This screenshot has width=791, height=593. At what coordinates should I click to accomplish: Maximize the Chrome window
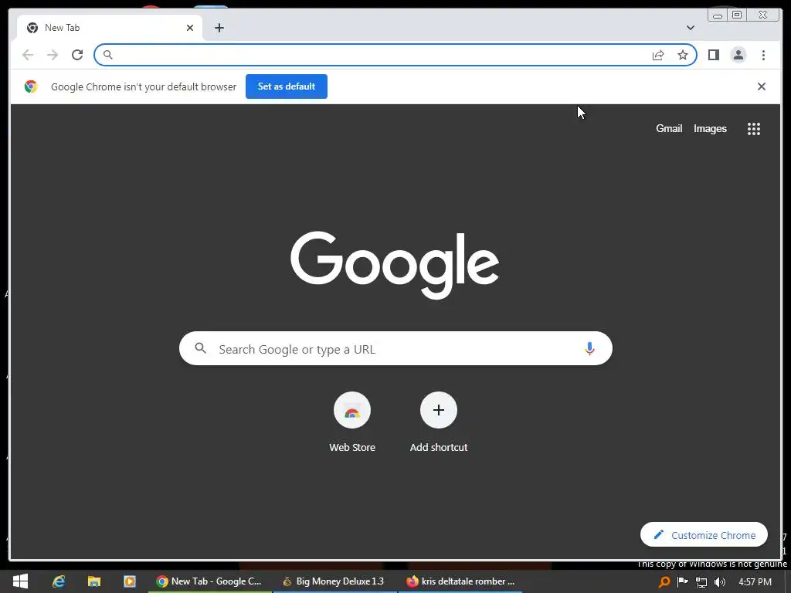point(736,15)
